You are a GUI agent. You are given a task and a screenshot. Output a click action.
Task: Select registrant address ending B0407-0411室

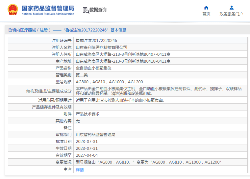pos(123,54)
